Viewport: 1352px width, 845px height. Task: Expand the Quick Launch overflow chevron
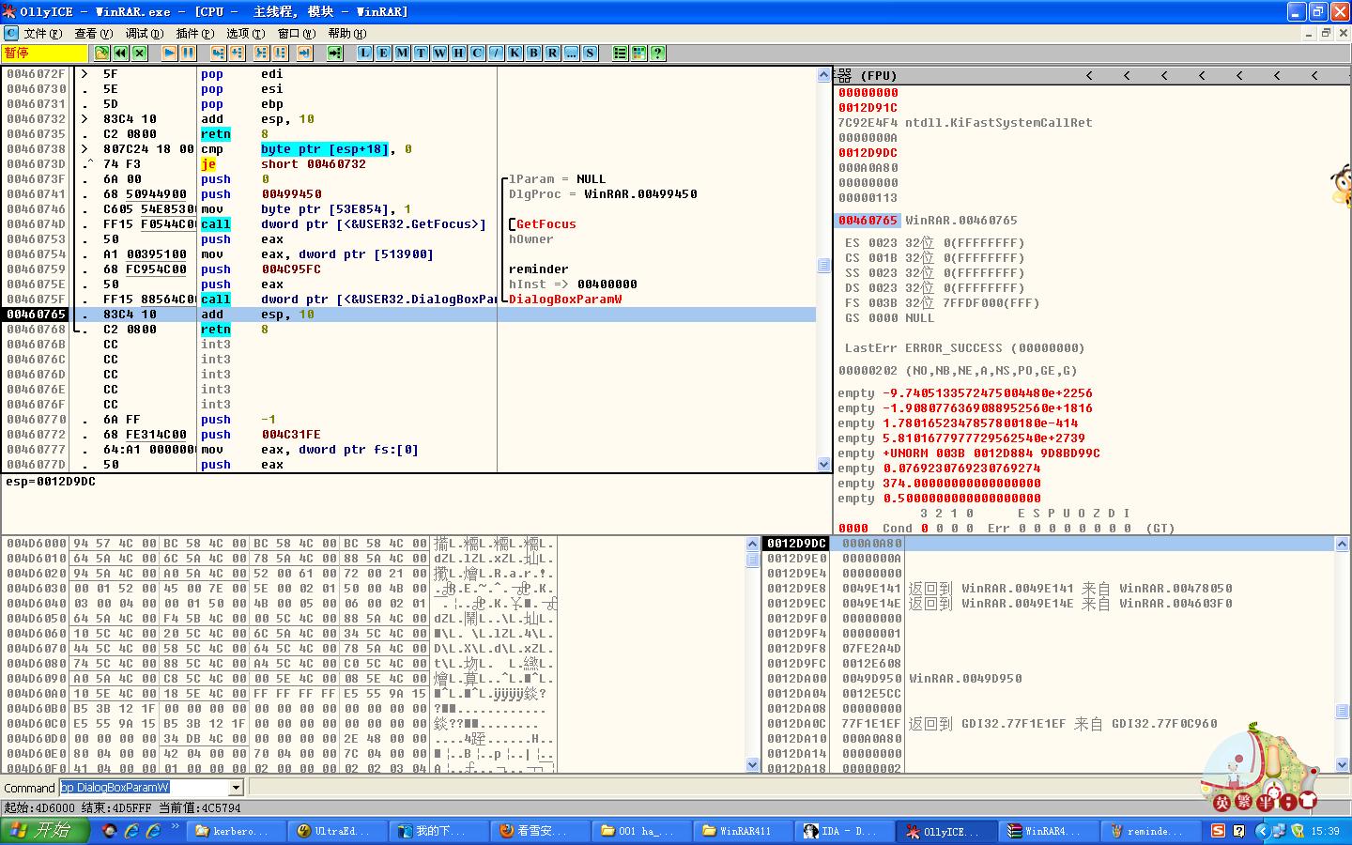[x=175, y=828]
